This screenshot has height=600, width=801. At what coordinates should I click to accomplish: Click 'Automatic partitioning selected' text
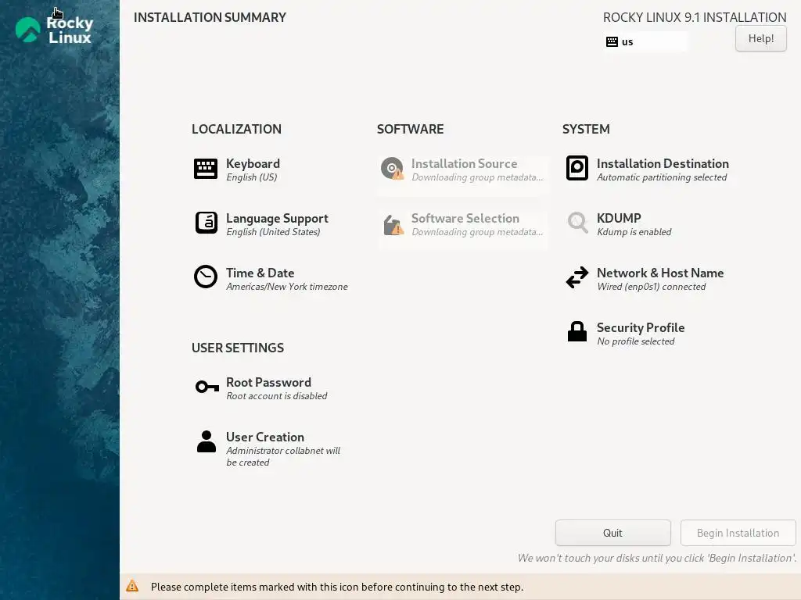pyautogui.click(x=662, y=177)
